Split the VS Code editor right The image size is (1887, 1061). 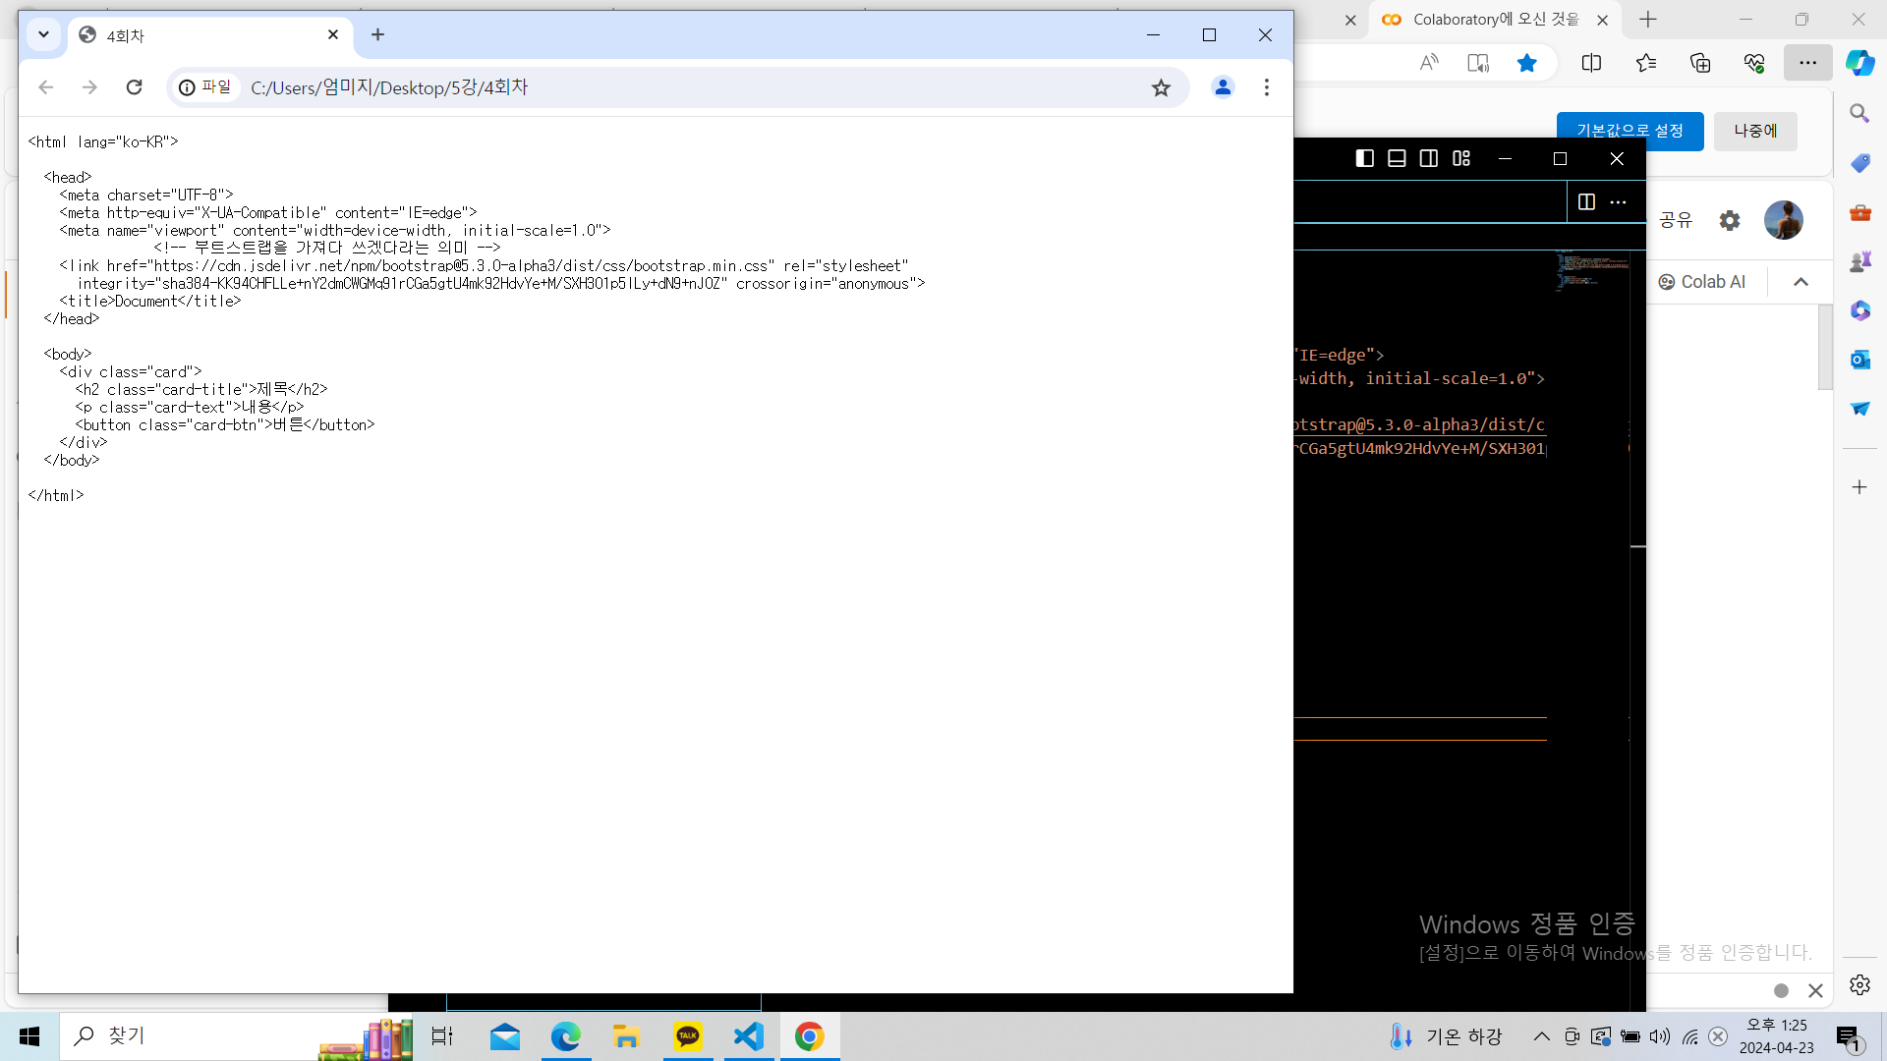1586,201
